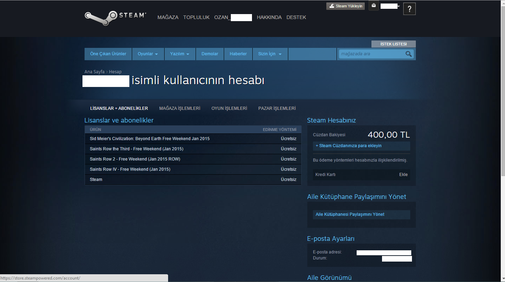Select the Steam license row
Image resolution: width=505 pixels, height=282 pixels.
(193, 180)
